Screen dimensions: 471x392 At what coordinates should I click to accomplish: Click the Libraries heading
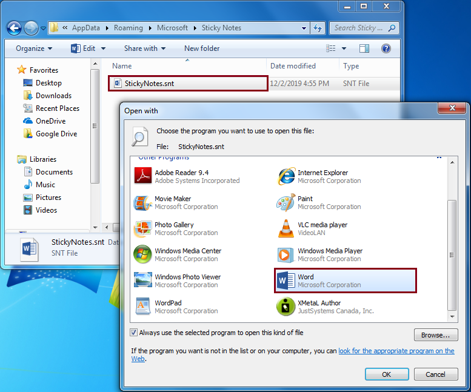click(x=36, y=159)
